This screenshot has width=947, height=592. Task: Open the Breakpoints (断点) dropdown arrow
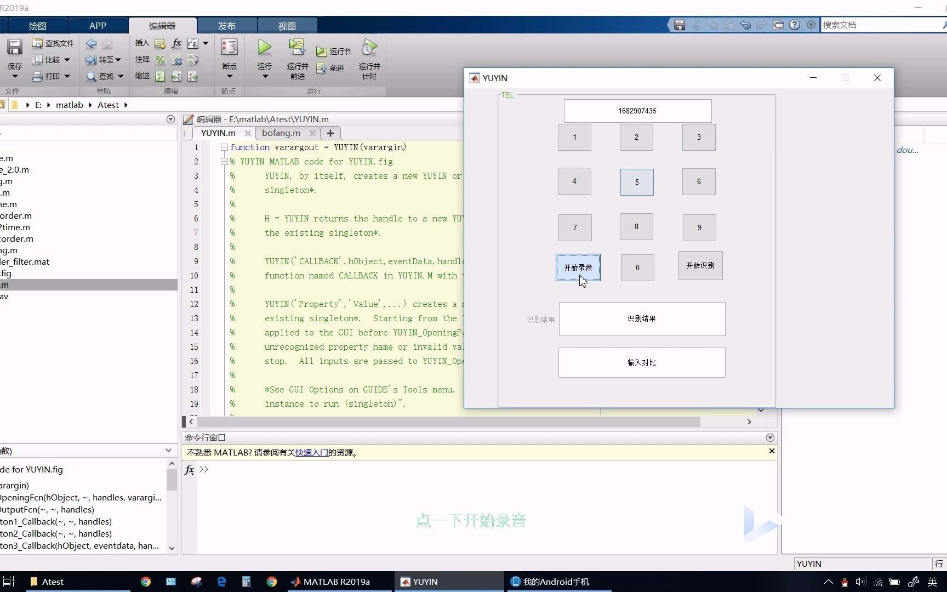click(230, 76)
